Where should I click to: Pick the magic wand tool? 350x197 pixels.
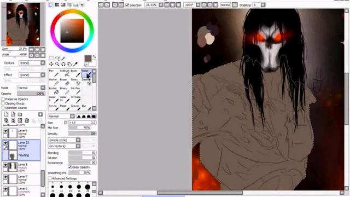pyautogui.click(x=63, y=59)
